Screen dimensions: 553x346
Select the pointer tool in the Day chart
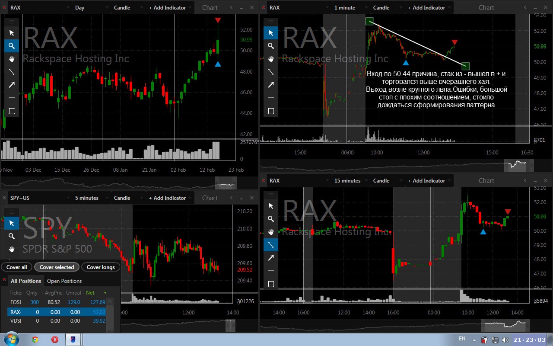(x=12, y=33)
